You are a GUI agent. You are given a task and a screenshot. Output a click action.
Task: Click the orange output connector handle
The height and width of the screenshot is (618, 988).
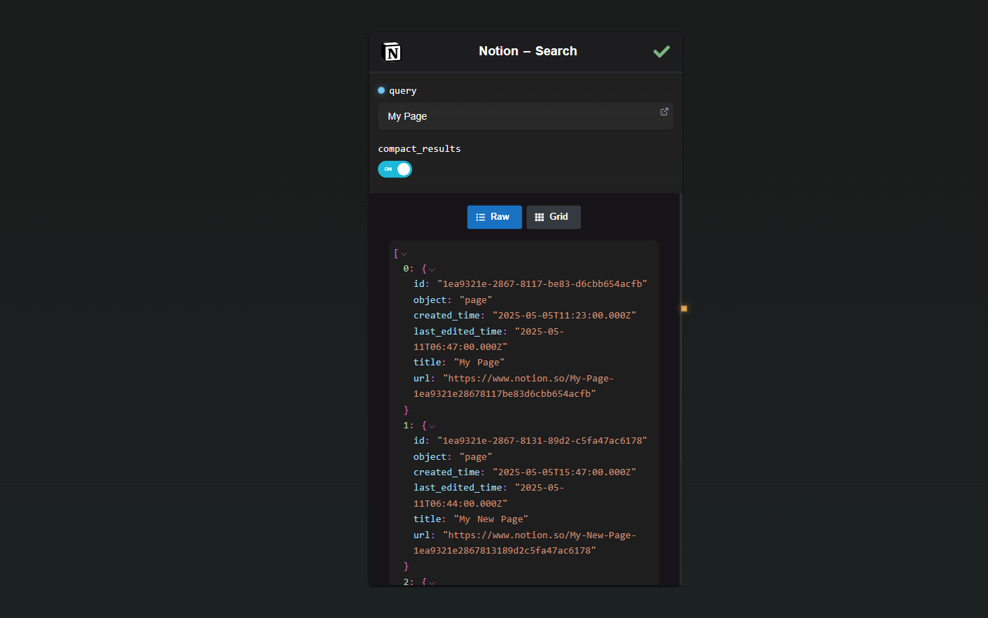pyautogui.click(x=684, y=309)
